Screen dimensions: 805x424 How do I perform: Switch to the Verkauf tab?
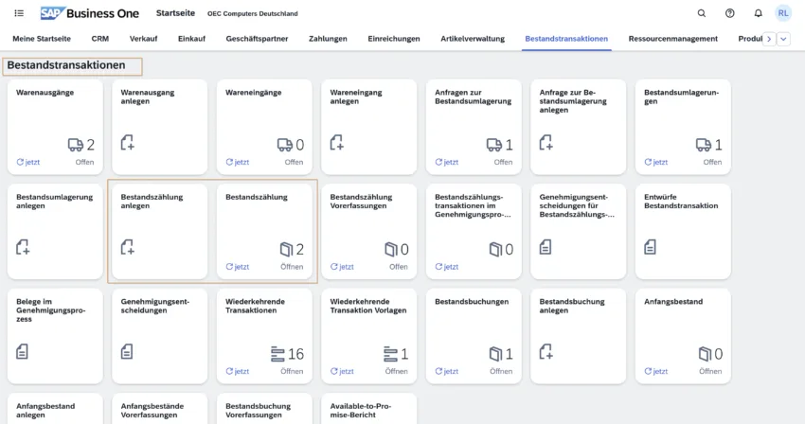point(143,39)
